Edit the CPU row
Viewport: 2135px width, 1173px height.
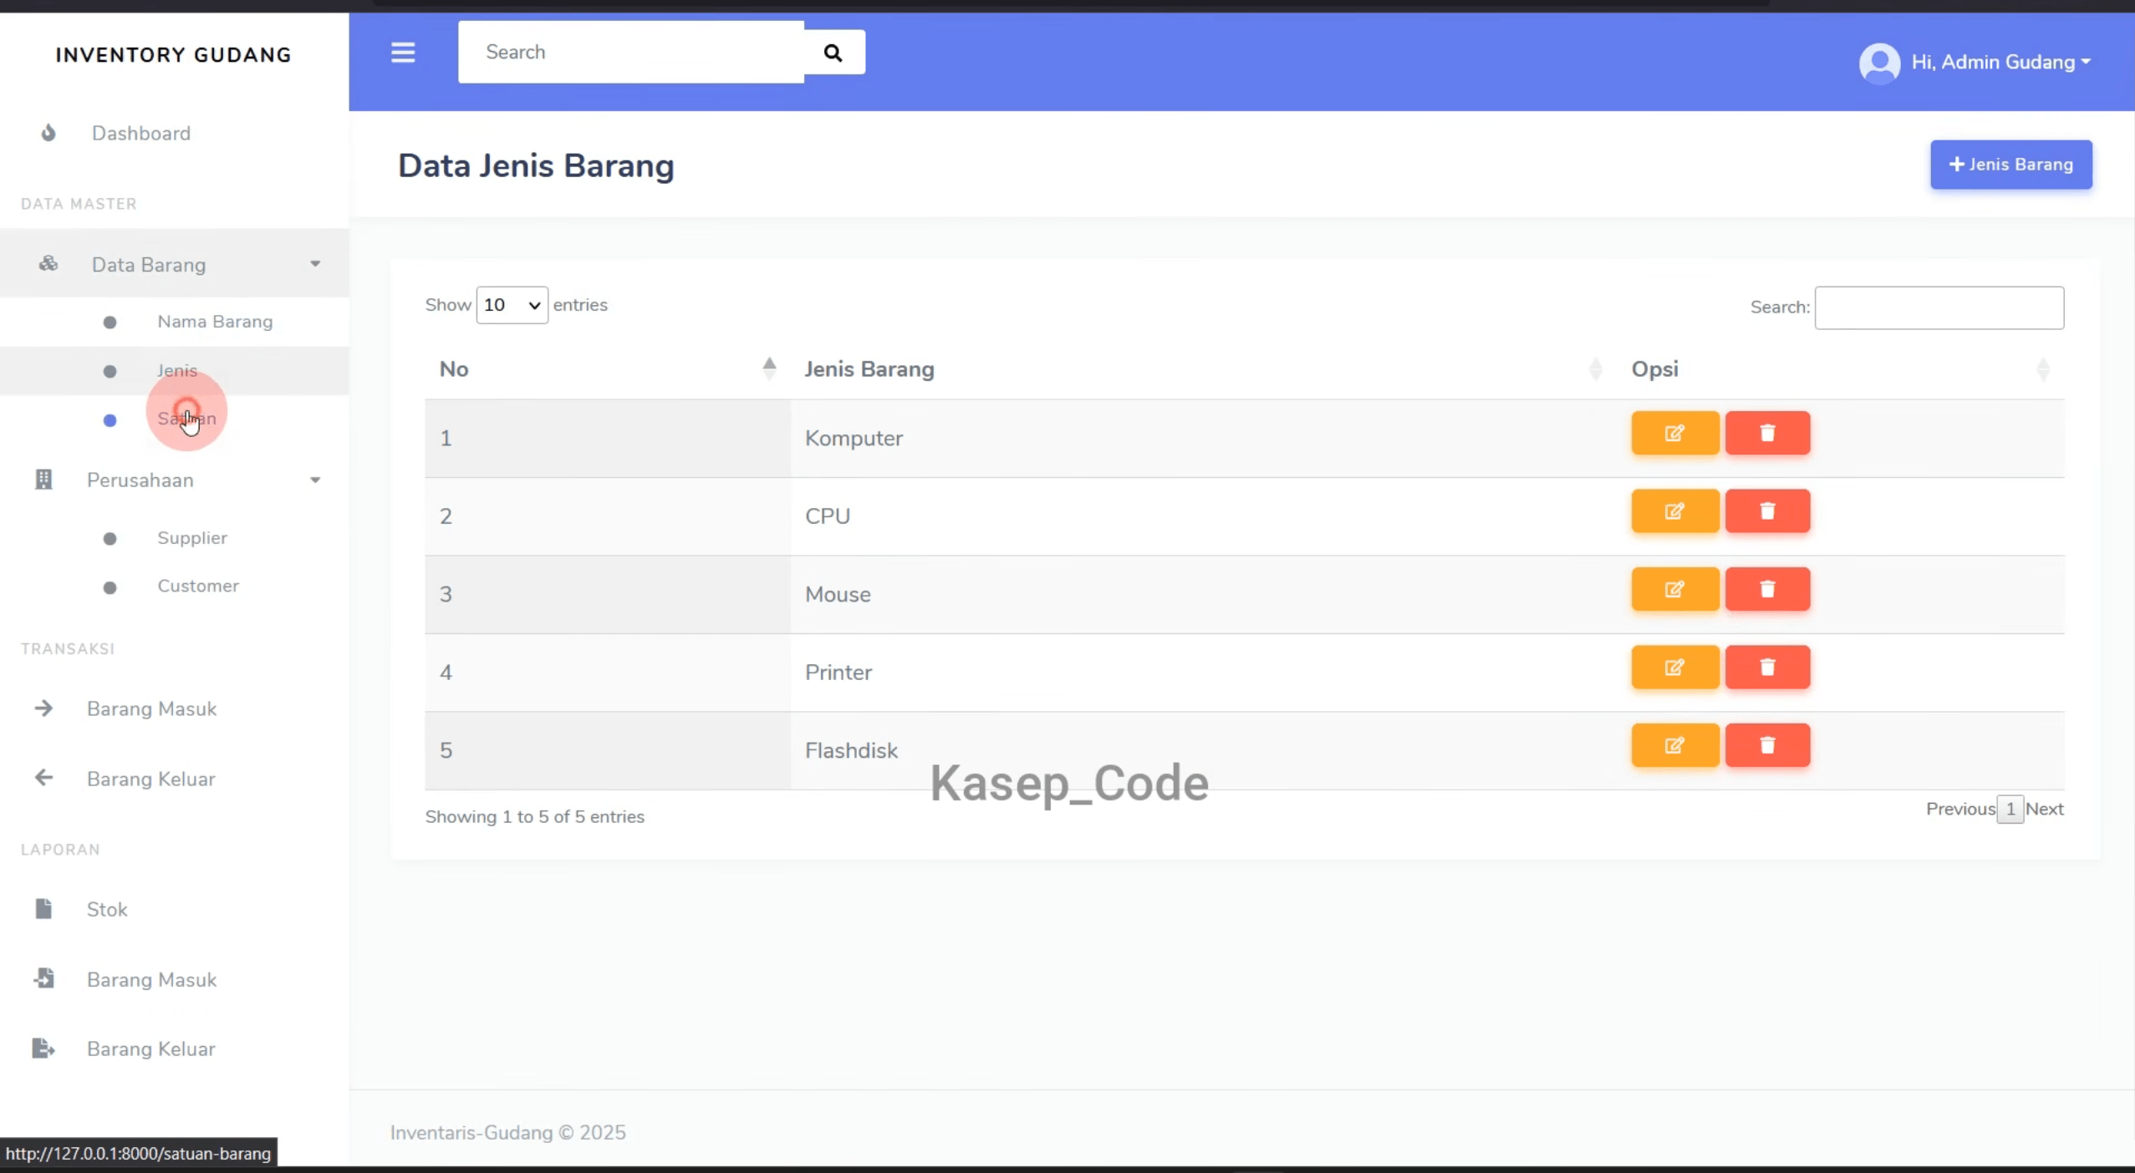click(1674, 511)
